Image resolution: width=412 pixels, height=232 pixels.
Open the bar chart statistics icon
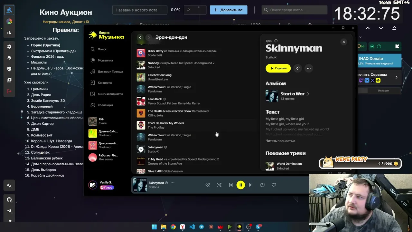click(9, 33)
